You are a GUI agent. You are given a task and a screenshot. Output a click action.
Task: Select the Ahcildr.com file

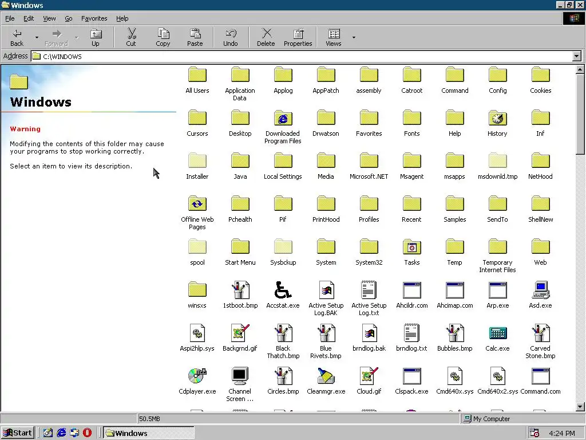coord(412,295)
